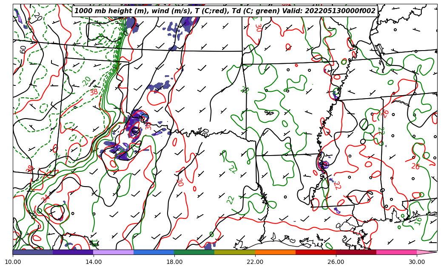The image size is (441, 269).
Task: Click the olive 20–22 colorbar segment
Action: coord(235,252)
